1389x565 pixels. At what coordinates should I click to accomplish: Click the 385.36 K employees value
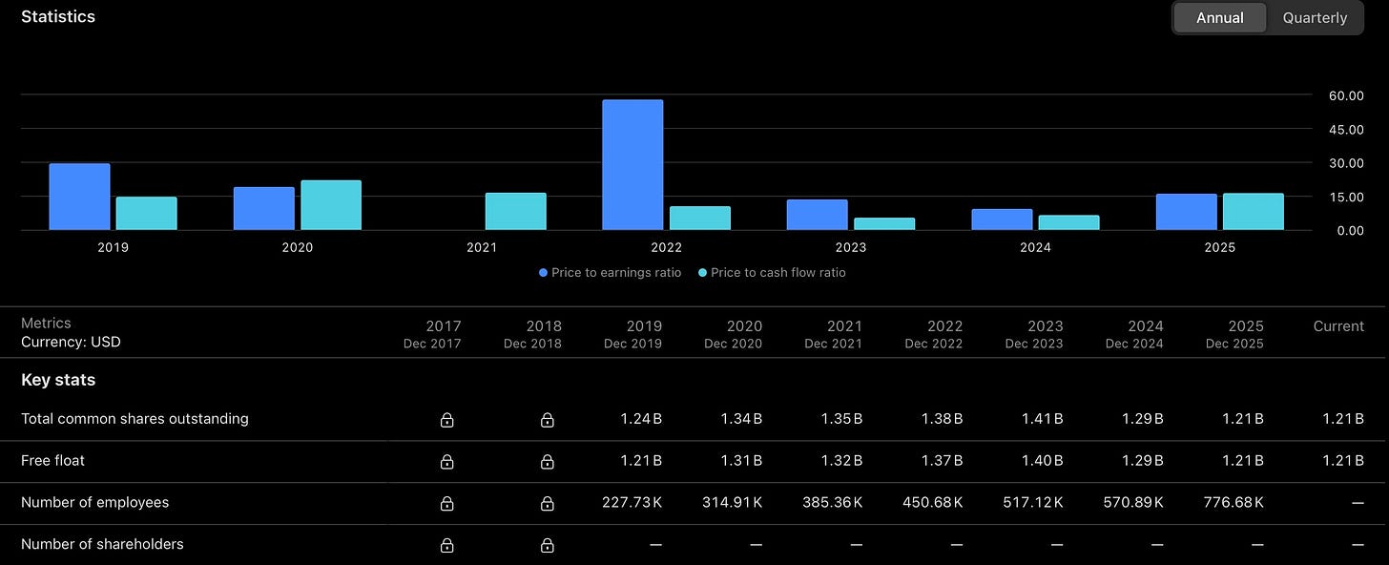coord(832,503)
